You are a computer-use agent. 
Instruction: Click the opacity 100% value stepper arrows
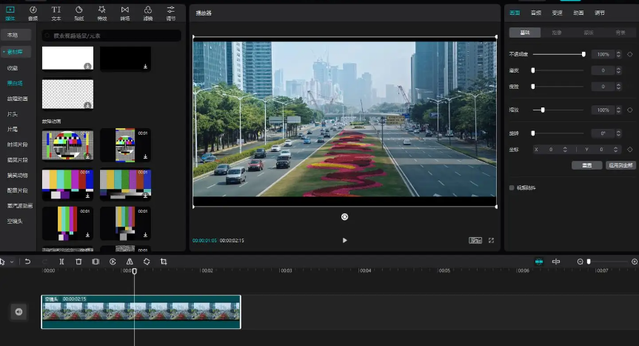coord(618,54)
